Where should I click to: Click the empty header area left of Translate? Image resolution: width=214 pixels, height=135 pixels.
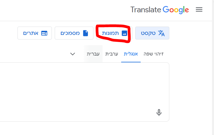point(57,10)
